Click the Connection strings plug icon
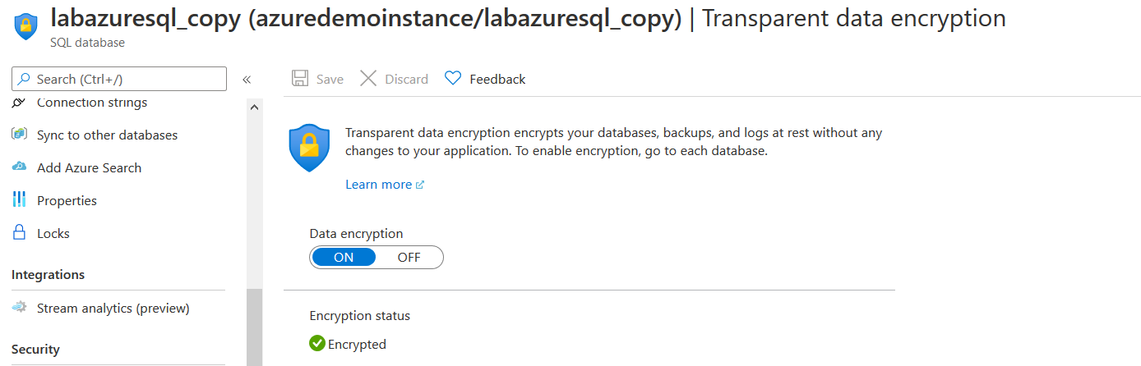1141x366 pixels. coord(19,103)
